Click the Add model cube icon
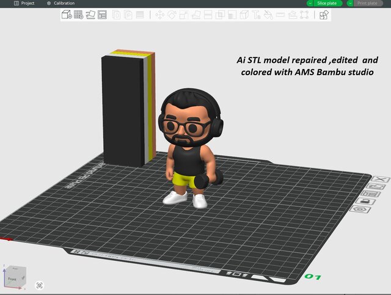 [67, 15]
